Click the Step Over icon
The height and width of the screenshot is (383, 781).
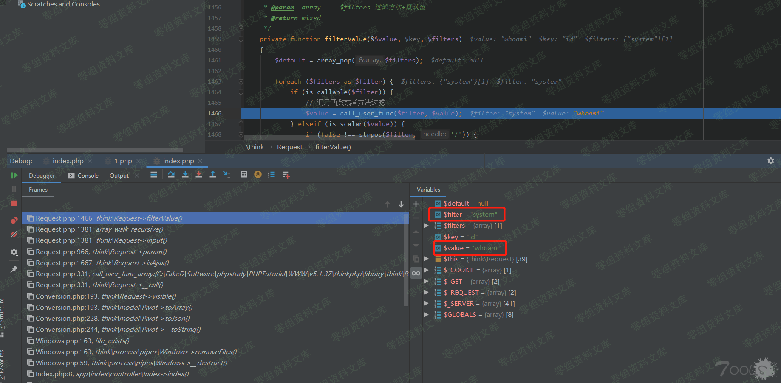tap(171, 175)
